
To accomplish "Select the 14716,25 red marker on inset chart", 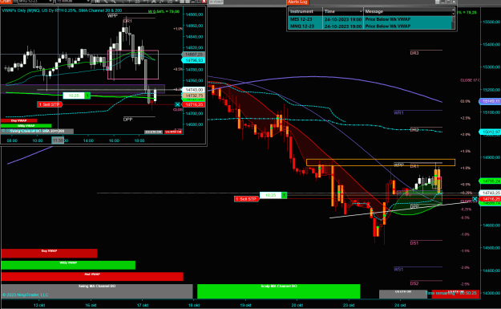I will click(x=194, y=104).
